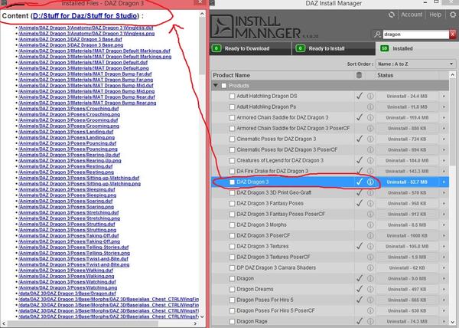The width and height of the screenshot is (459, 328).
Task: Check the Adult Hatchling Dragon DS checkbox
Action: pos(232,96)
